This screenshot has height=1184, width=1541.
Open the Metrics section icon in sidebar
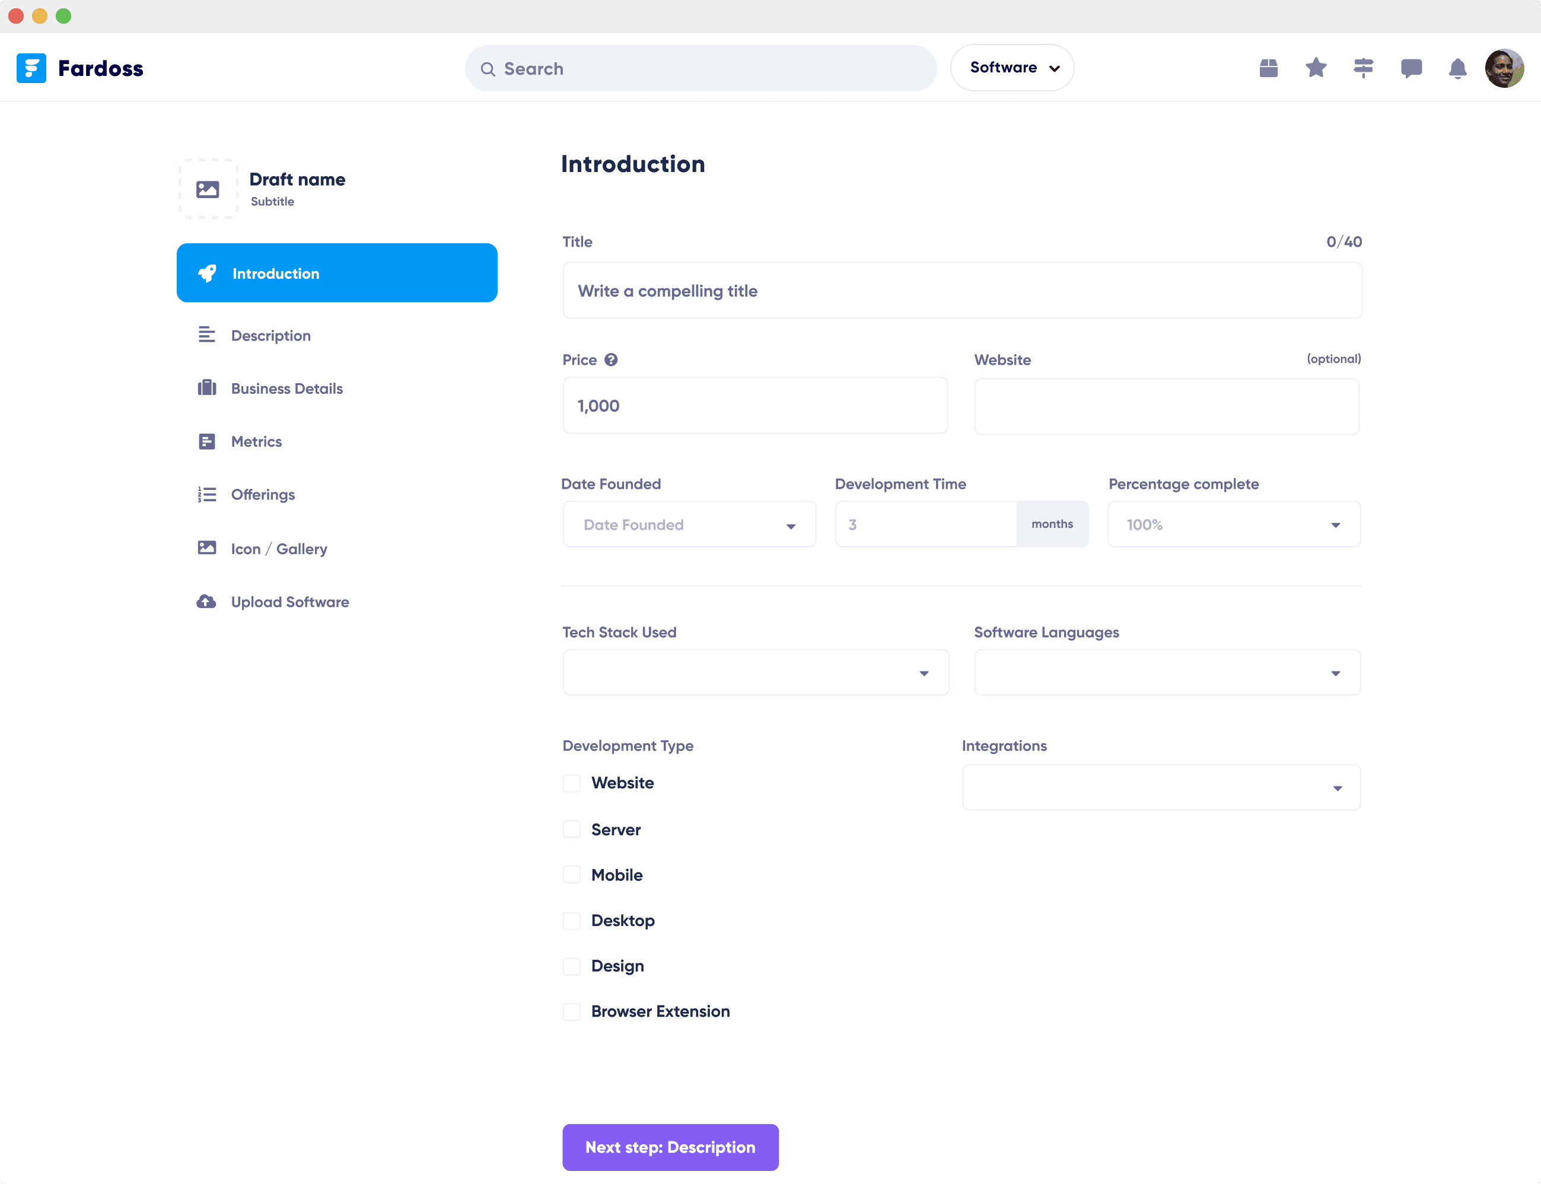pyautogui.click(x=207, y=441)
